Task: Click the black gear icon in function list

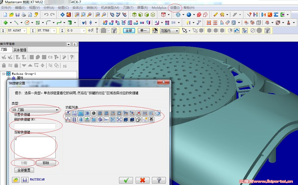Action: coord(94,113)
